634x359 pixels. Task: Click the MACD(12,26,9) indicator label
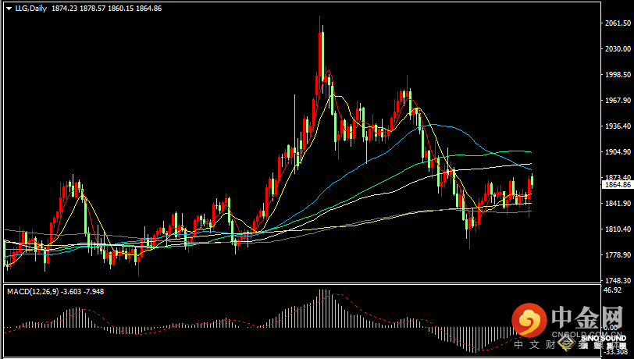click(33, 291)
